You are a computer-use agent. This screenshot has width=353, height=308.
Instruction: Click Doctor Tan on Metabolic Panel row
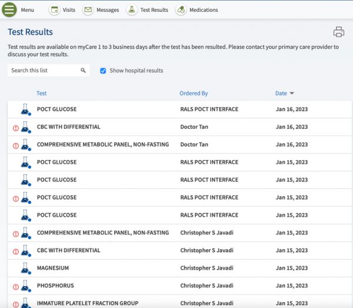pos(194,144)
